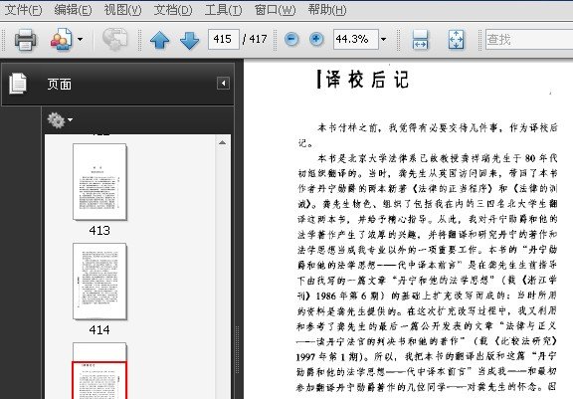
Task: Open the 编辑(E) menu
Action: tap(73, 10)
